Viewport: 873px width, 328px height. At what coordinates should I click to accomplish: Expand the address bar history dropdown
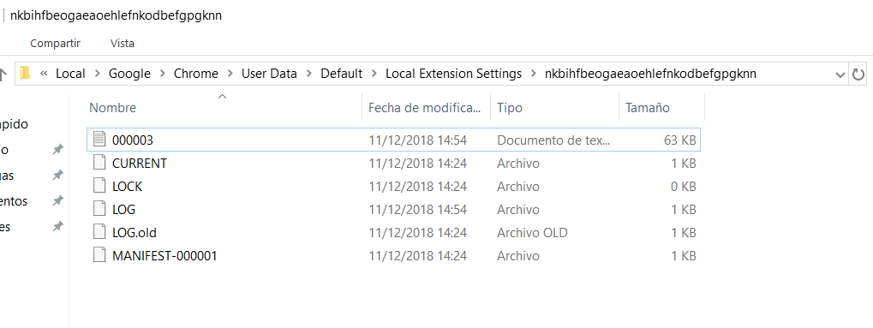coord(840,74)
